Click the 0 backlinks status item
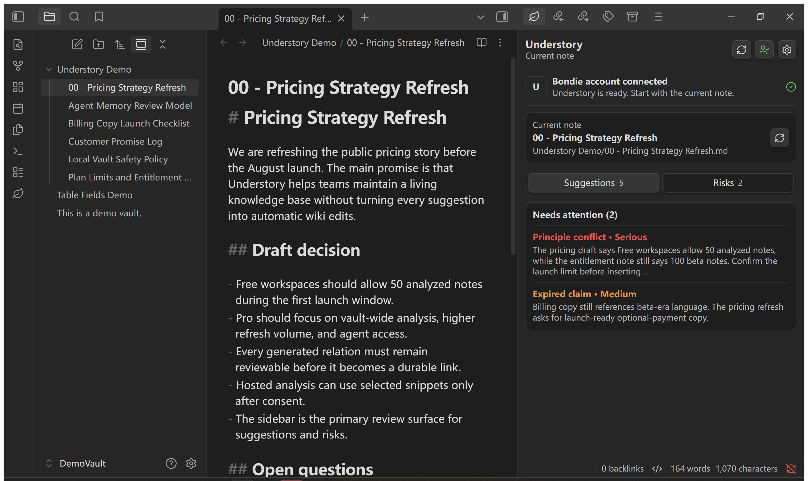The height and width of the screenshot is (481, 808). point(623,468)
